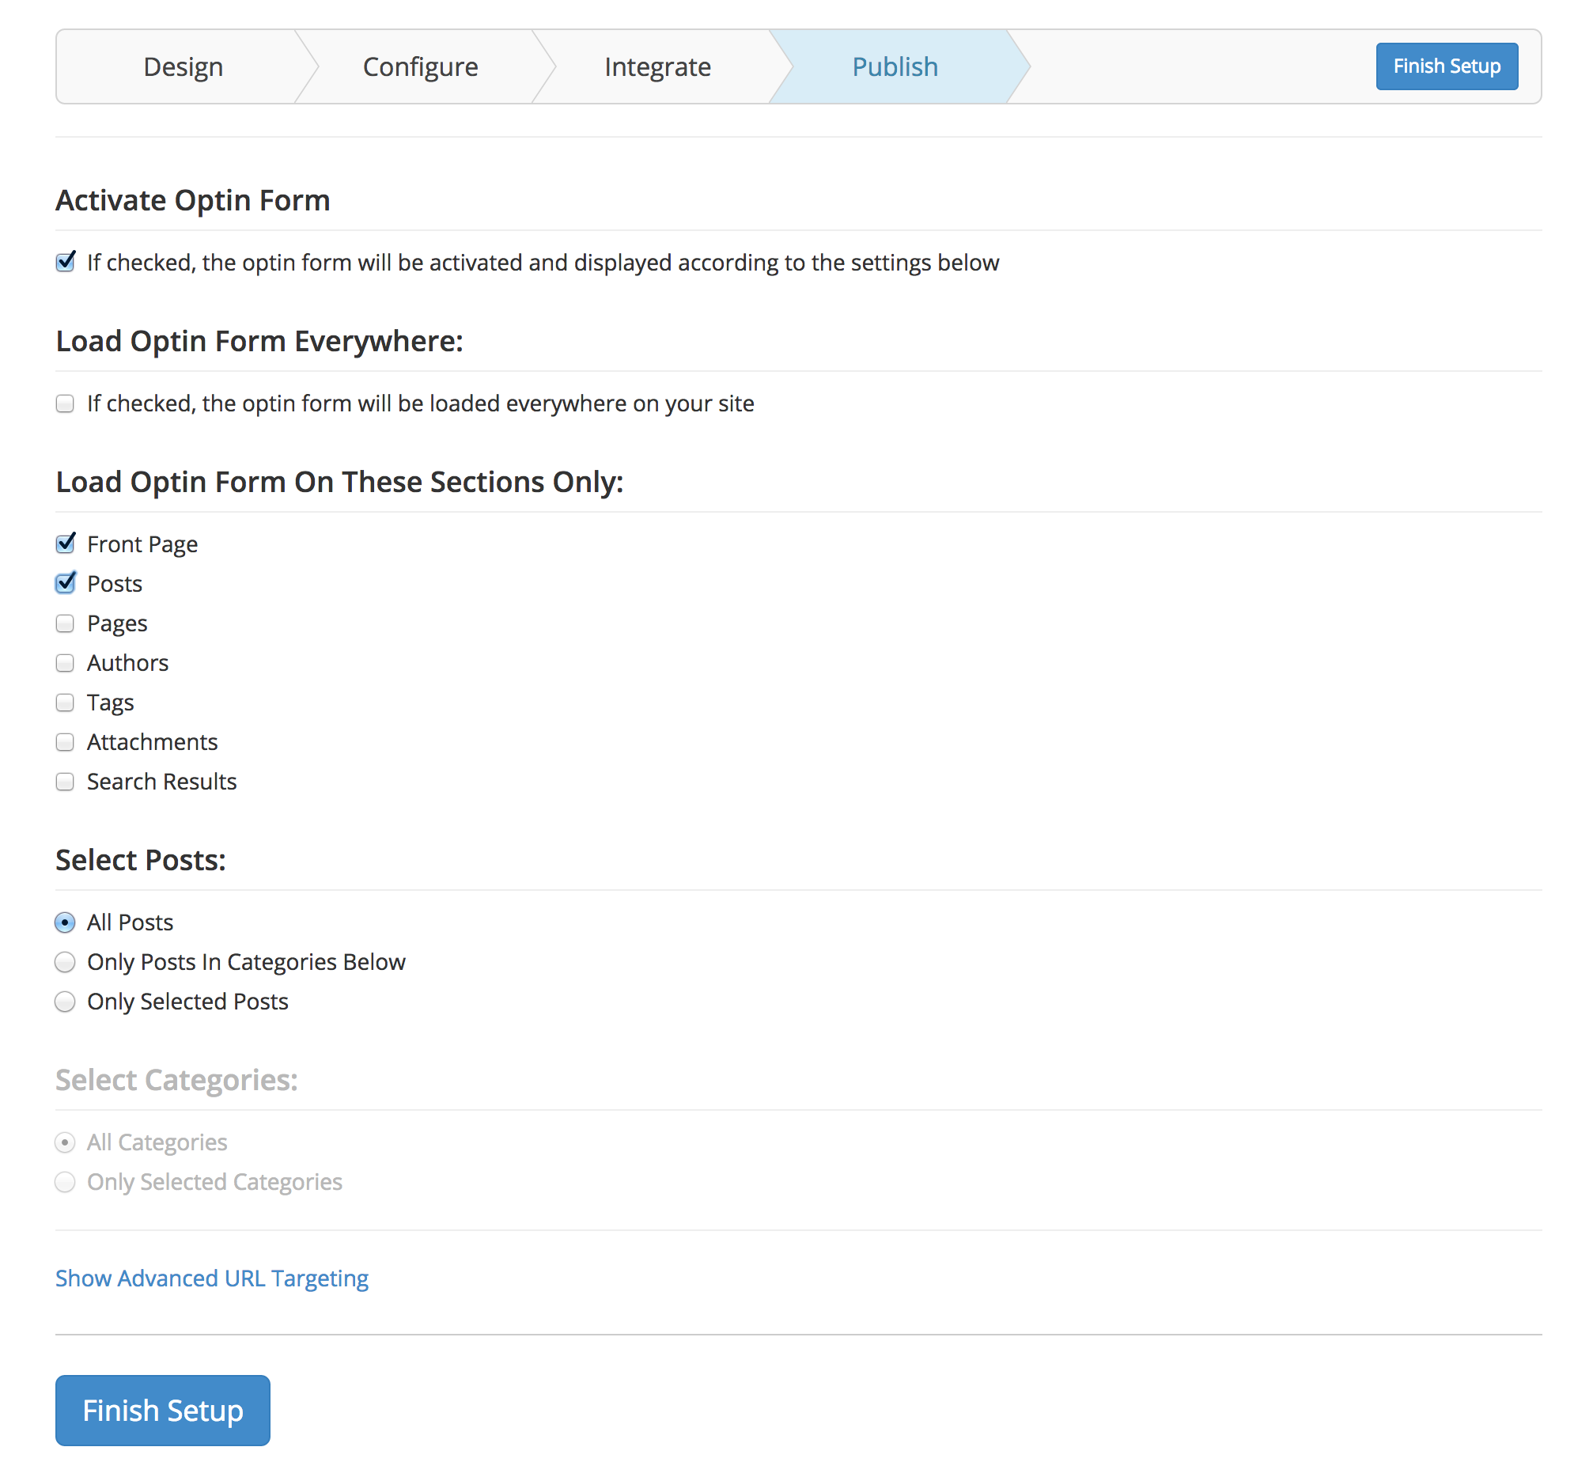Click the top Finish Setup button
The width and height of the screenshot is (1593, 1481).
[x=1446, y=66]
